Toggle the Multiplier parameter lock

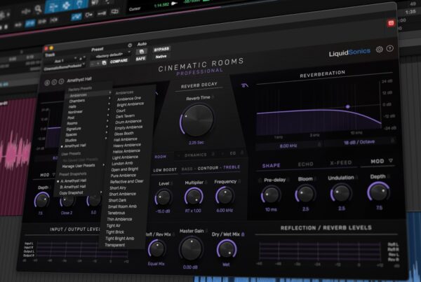(x=206, y=183)
